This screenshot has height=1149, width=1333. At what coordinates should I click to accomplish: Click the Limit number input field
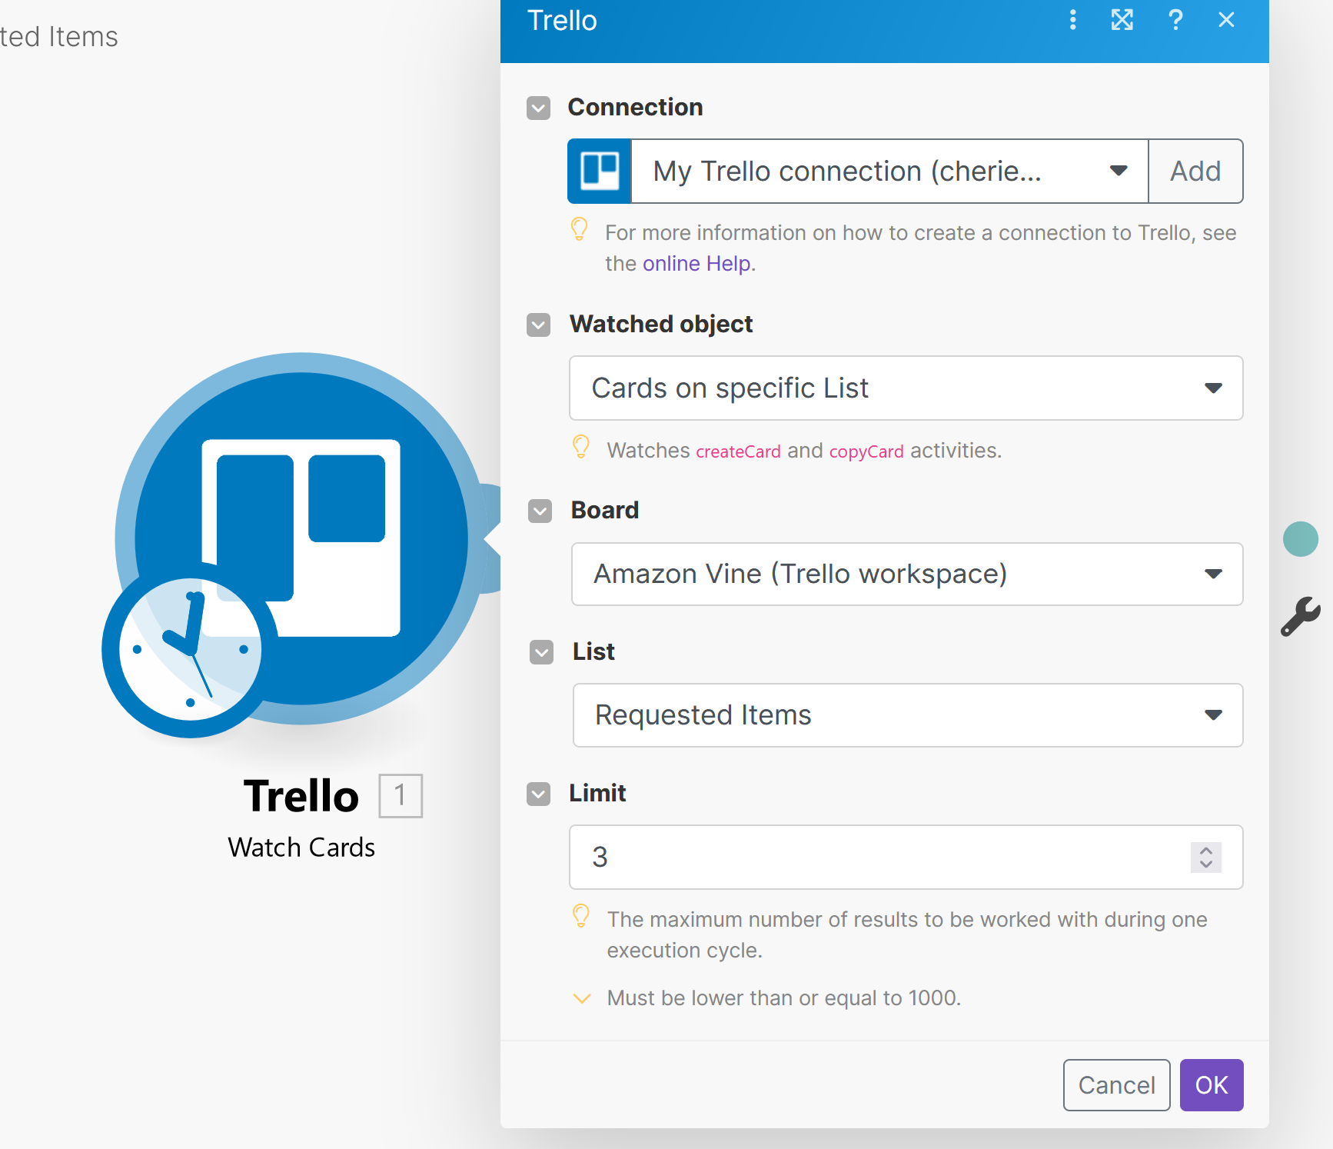point(906,858)
